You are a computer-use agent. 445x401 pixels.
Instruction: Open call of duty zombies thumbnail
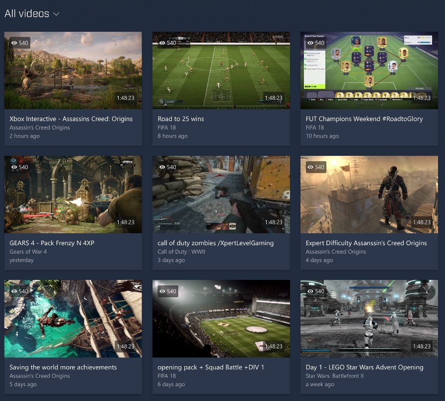221,195
